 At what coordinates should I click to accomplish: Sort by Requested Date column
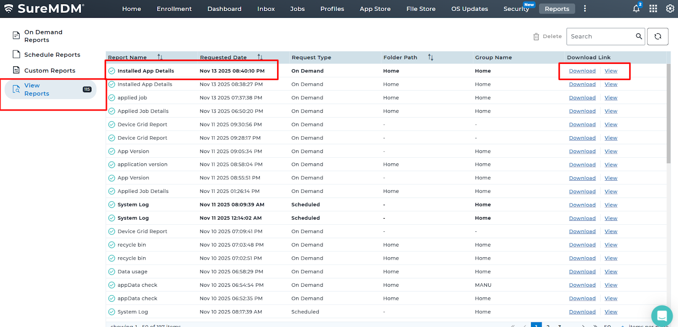[x=260, y=57]
